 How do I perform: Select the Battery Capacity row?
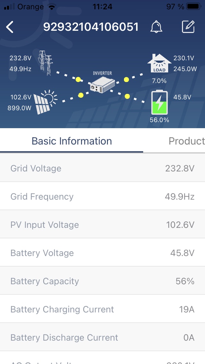pyautogui.click(x=102, y=281)
